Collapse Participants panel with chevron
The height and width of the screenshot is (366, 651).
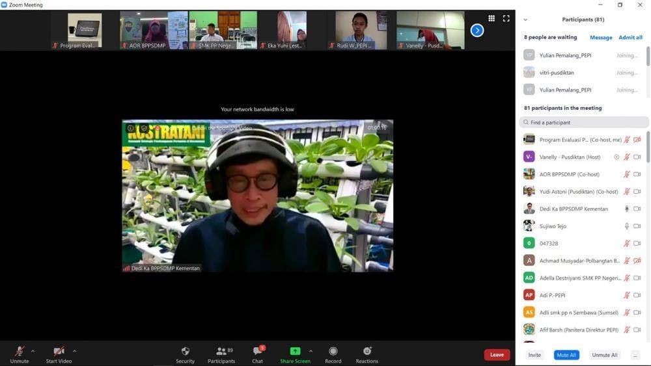tap(525, 20)
